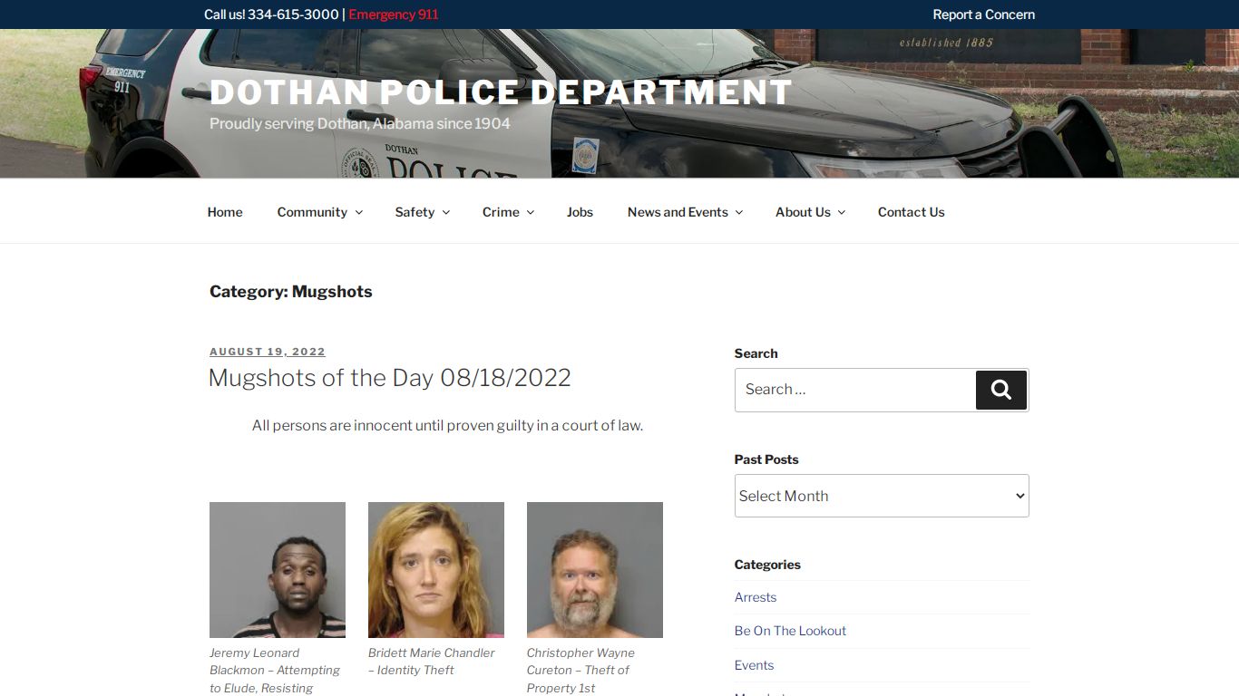This screenshot has width=1239, height=696.
Task: Open the Be On The Lookout category
Action: point(790,631)
